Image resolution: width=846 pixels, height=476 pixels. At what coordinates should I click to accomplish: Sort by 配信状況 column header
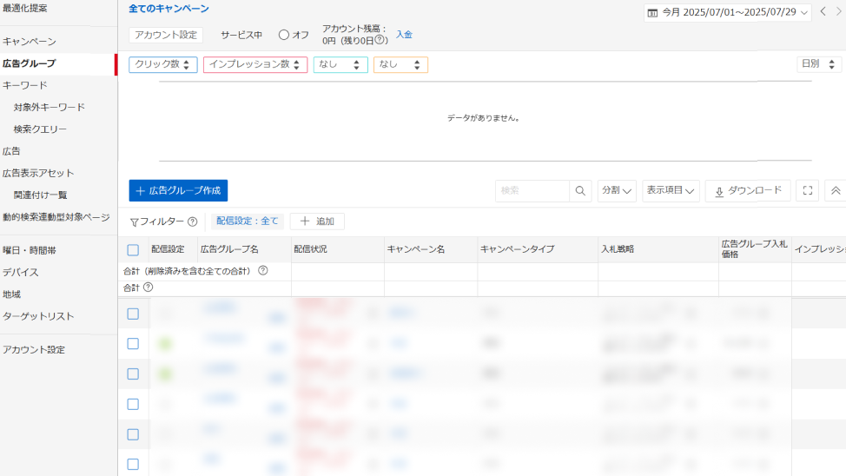coord(310,249)
